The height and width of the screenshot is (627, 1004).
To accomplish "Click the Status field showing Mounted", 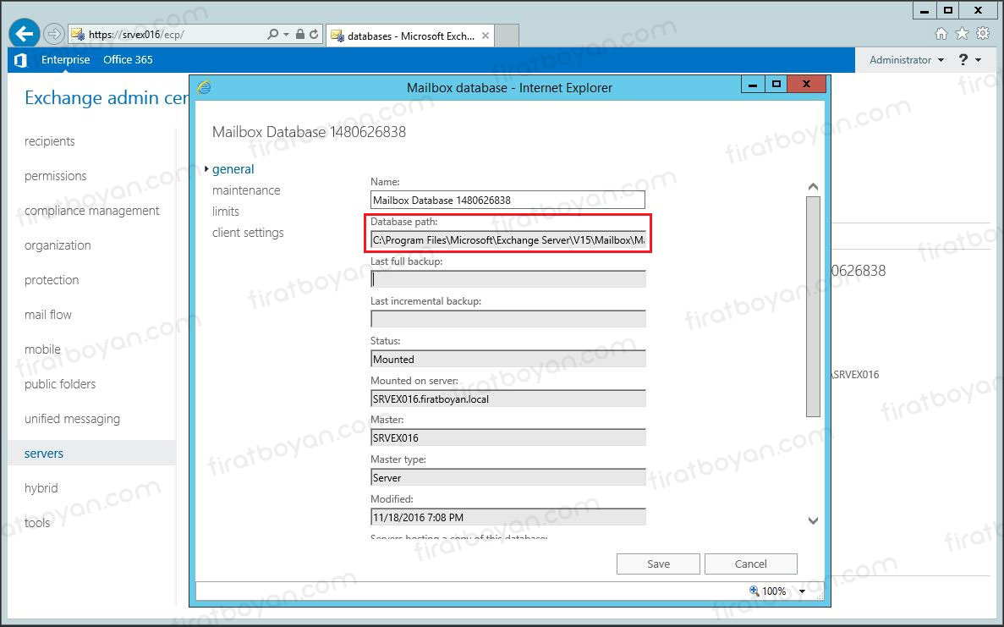I will 507,359.
